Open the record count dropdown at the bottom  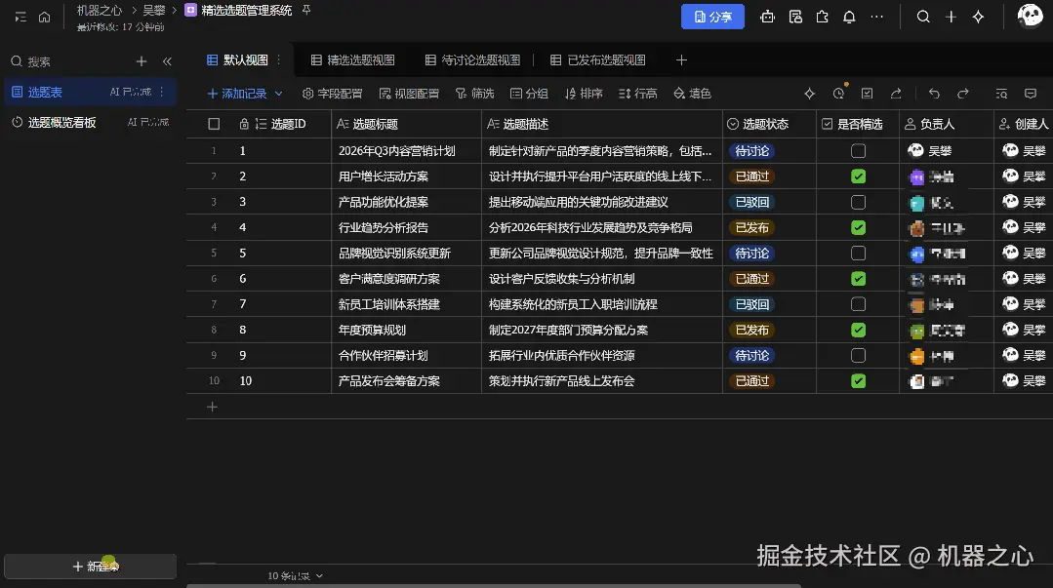pos(295,576)
